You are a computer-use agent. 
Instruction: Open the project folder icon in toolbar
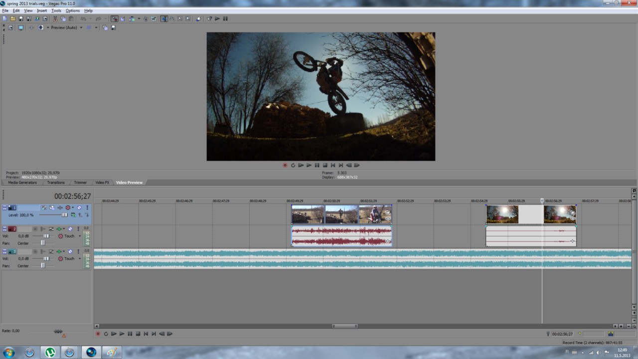pyautogui.click(x=13, y=19)
